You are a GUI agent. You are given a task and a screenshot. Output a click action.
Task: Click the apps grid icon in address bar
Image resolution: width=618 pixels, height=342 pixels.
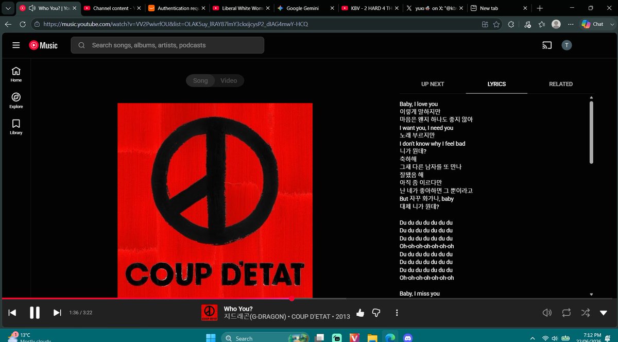click(x=485, y=24)
